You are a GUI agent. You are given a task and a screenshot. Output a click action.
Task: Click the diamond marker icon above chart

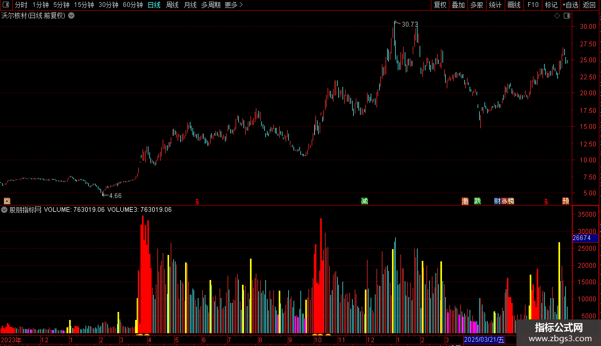(557, 16)
